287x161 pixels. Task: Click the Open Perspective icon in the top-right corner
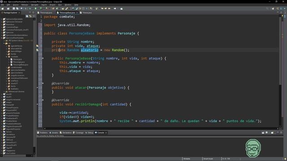(x=273, y=8)
